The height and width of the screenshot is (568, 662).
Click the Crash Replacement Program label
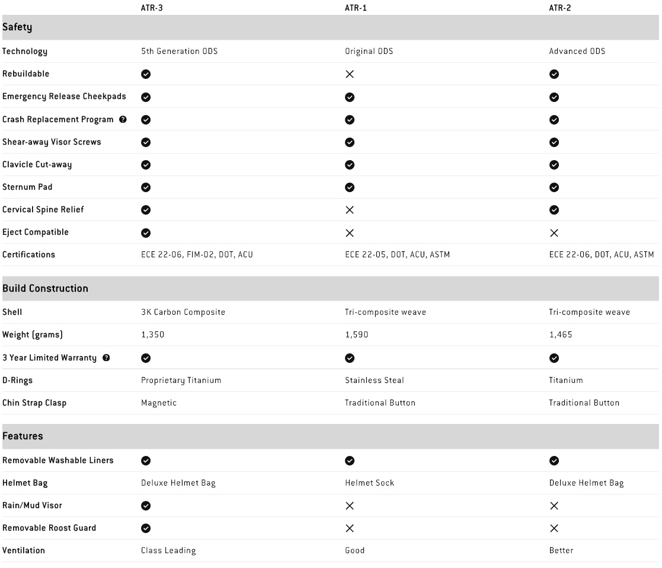tap(57, 119)
